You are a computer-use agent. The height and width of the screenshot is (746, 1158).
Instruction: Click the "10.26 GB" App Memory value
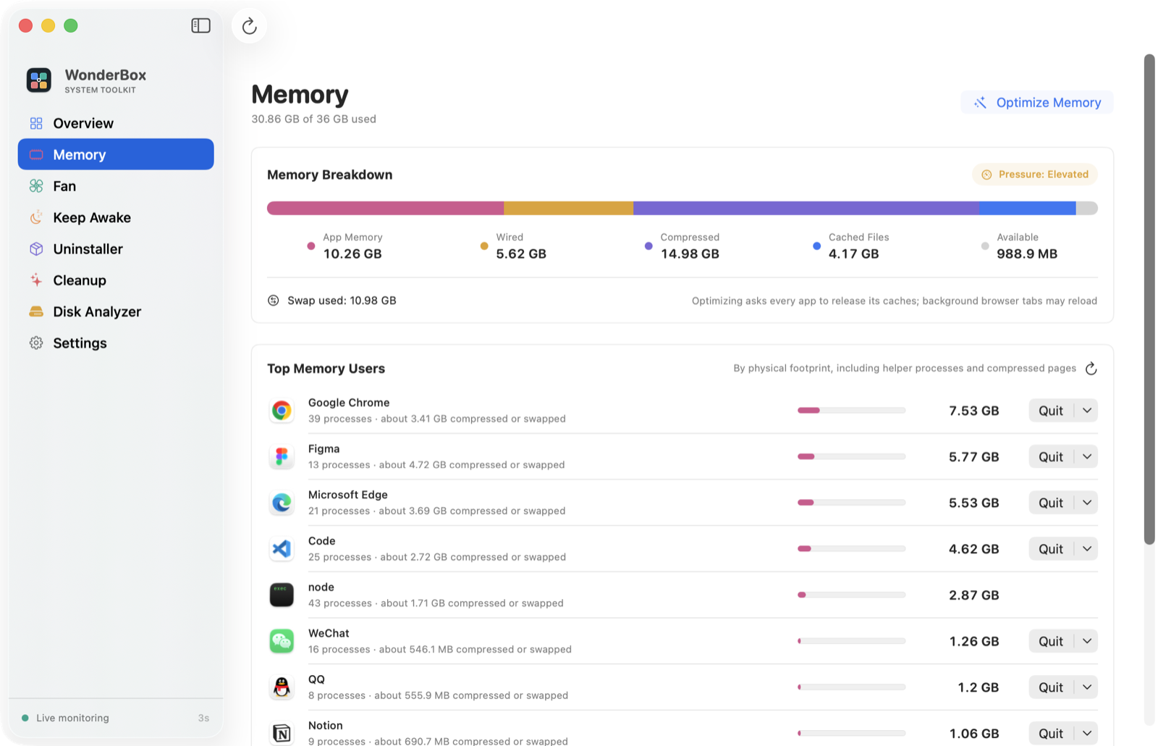(352, 254)
